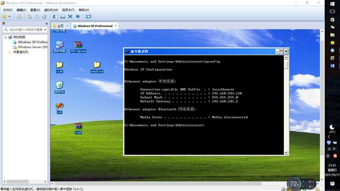This screenshot has width=340, height=191.
Task: Take a snapshot with clock toolbar icon
Action: tap(30, 17)
